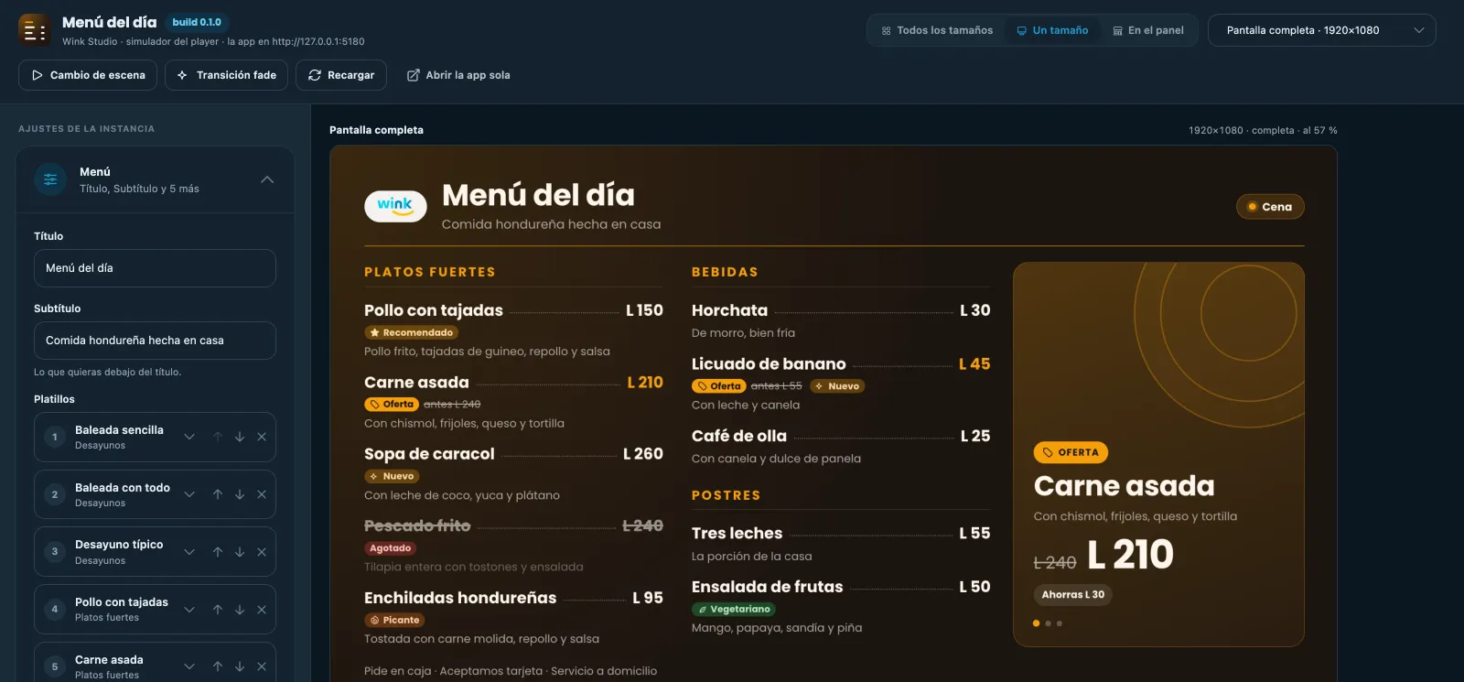
Task: Click Sopa de caracol in the preview
Action: 429,454
